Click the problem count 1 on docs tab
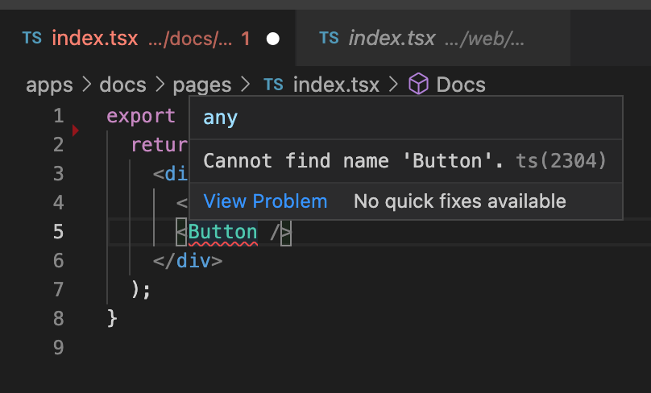 [246, 39]
